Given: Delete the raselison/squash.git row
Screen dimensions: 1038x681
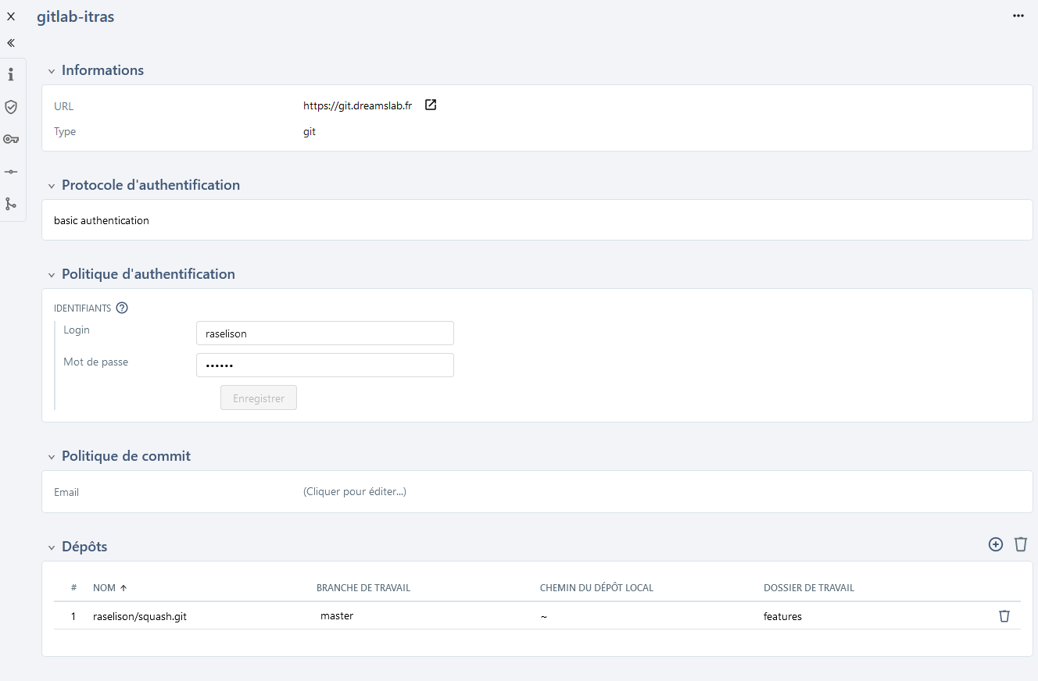Looking at the screenshot, I should (x=1004, y=616).
